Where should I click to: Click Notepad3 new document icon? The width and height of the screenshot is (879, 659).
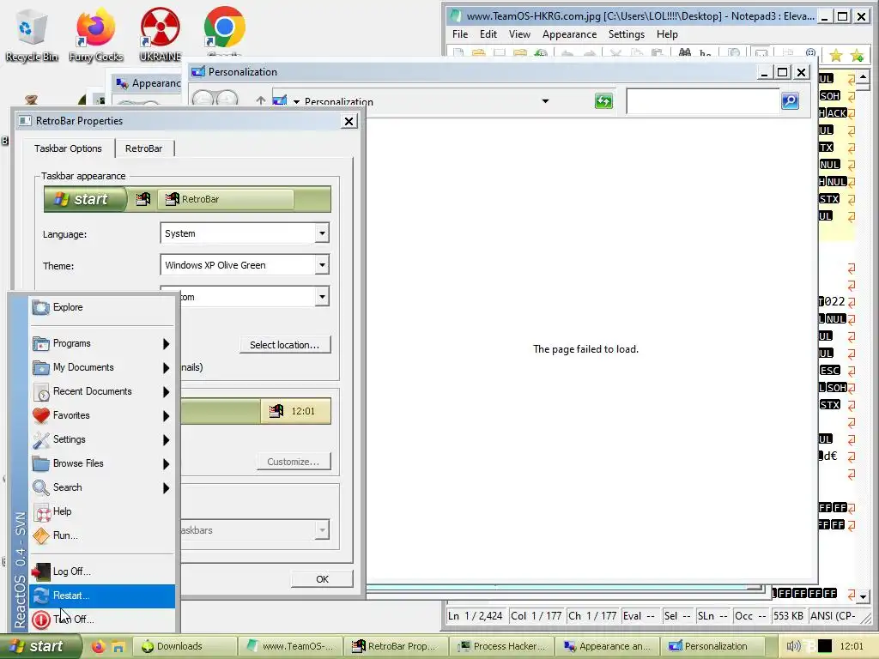[x=458, y=53]
